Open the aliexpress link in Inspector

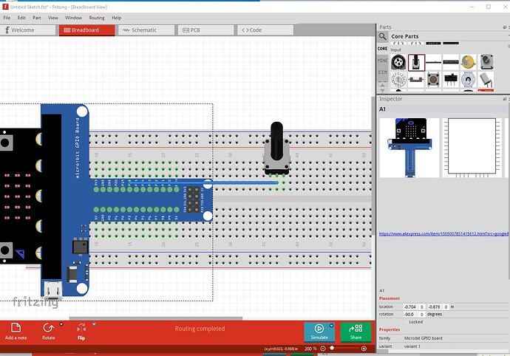coord(443,233)
